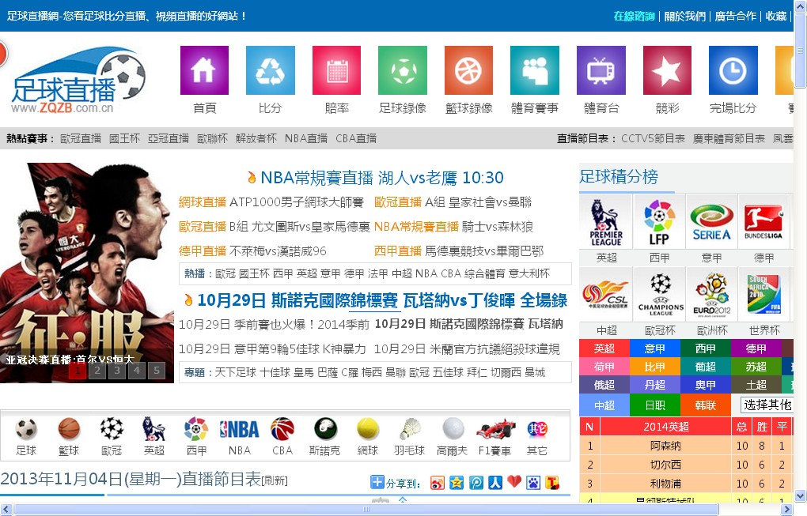The image size is (807, 516).
Task: Click vertical scrollbar down arrow
Action: point(801,496)
